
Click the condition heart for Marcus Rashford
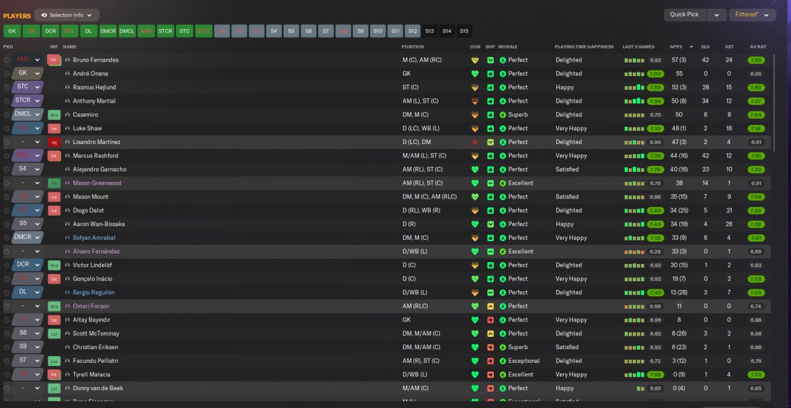[475, 156]
